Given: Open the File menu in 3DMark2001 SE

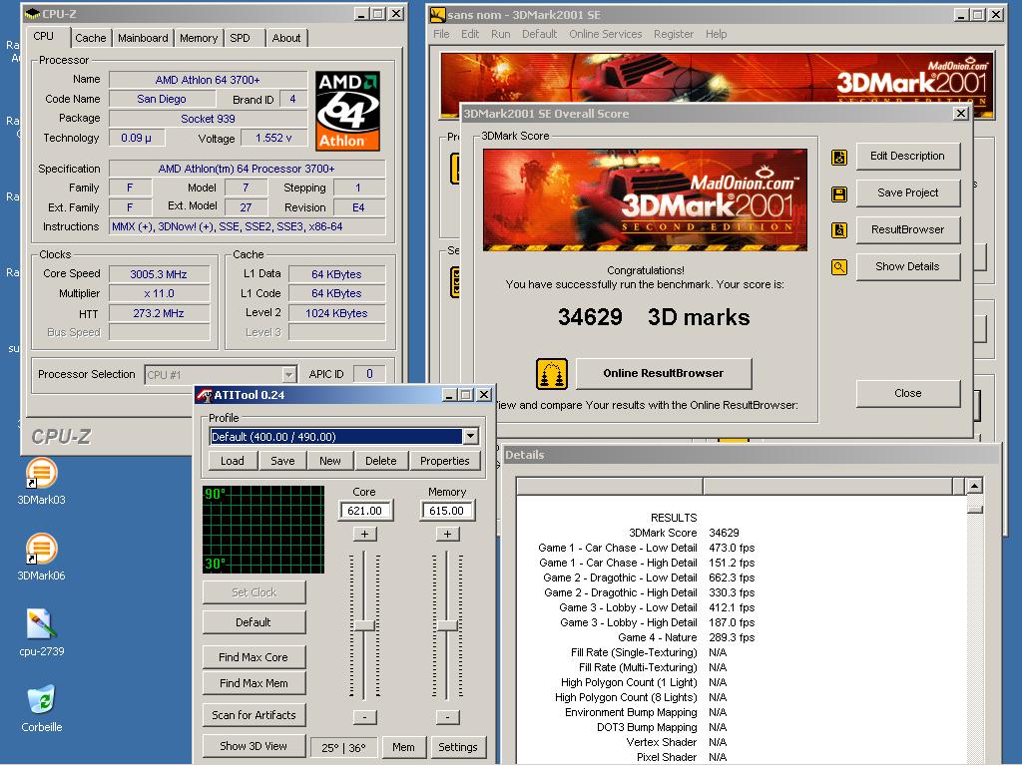Looking at the screenshot, I should click(441, 34).
